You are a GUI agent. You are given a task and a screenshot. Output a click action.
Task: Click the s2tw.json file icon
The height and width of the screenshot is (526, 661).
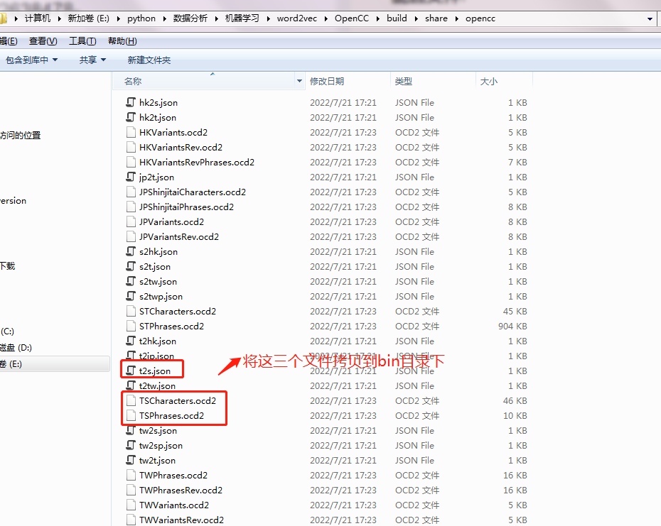(x=131, y=281)
